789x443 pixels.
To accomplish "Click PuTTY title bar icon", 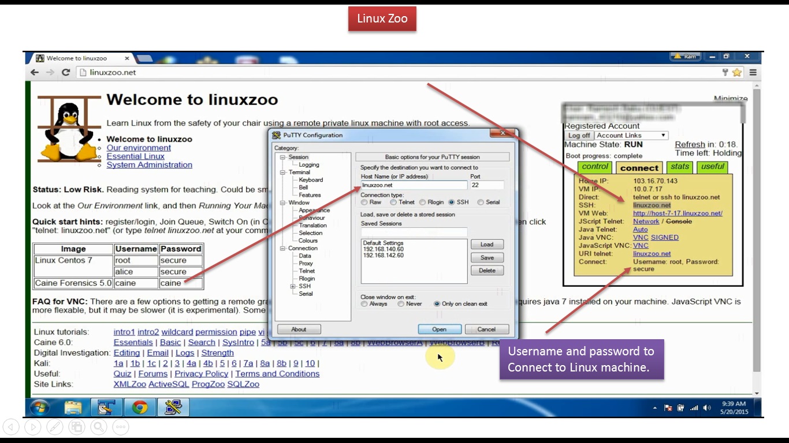I will [277, 135].
